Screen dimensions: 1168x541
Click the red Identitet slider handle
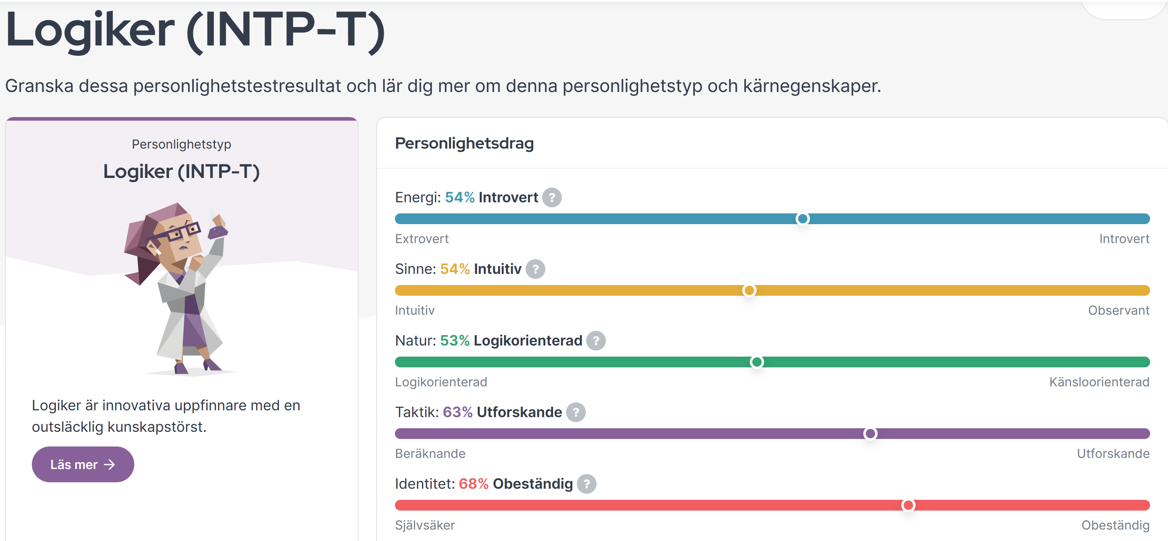(x=908, y=506)
